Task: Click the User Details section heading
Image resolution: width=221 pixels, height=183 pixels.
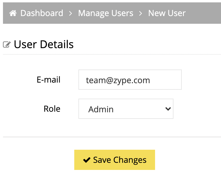Action: tap(44, 44)
